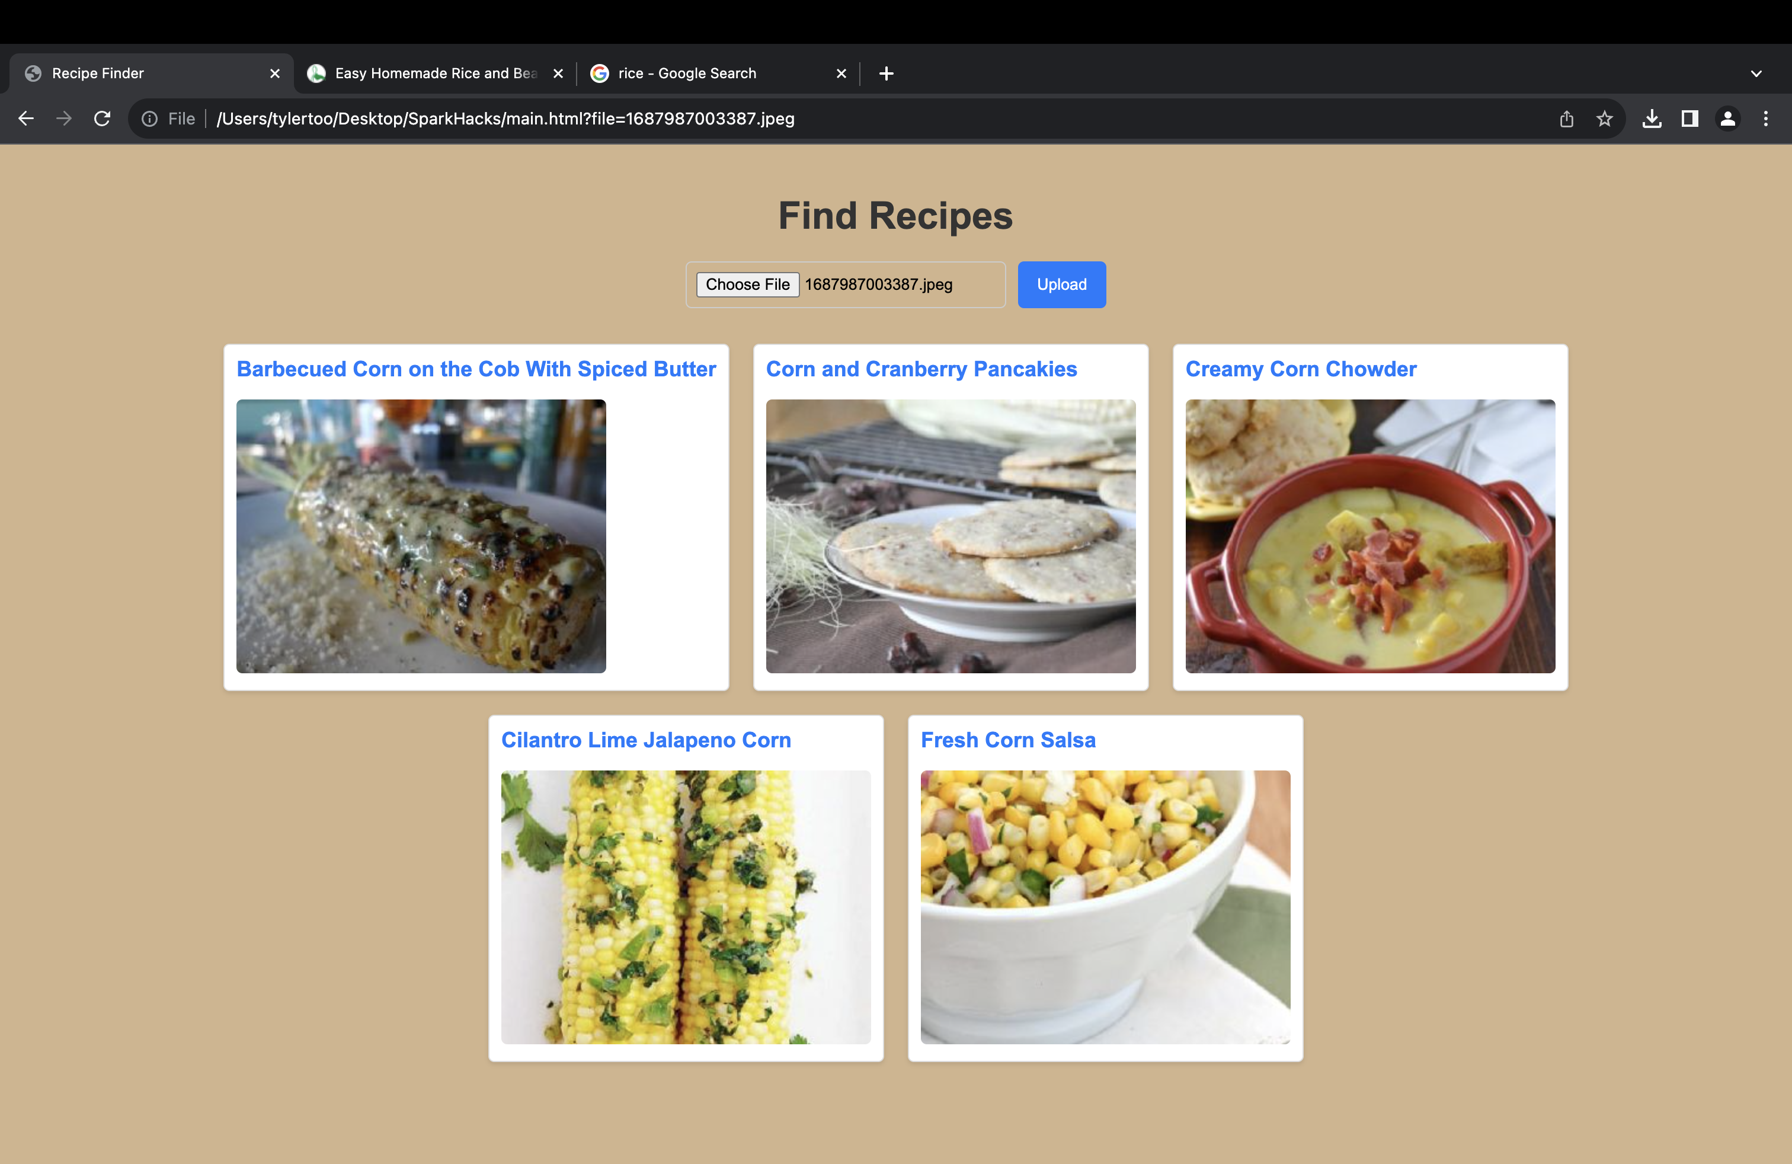Close the Recipe Finder tab
Screen dimensions: 1792x1164
275,73
